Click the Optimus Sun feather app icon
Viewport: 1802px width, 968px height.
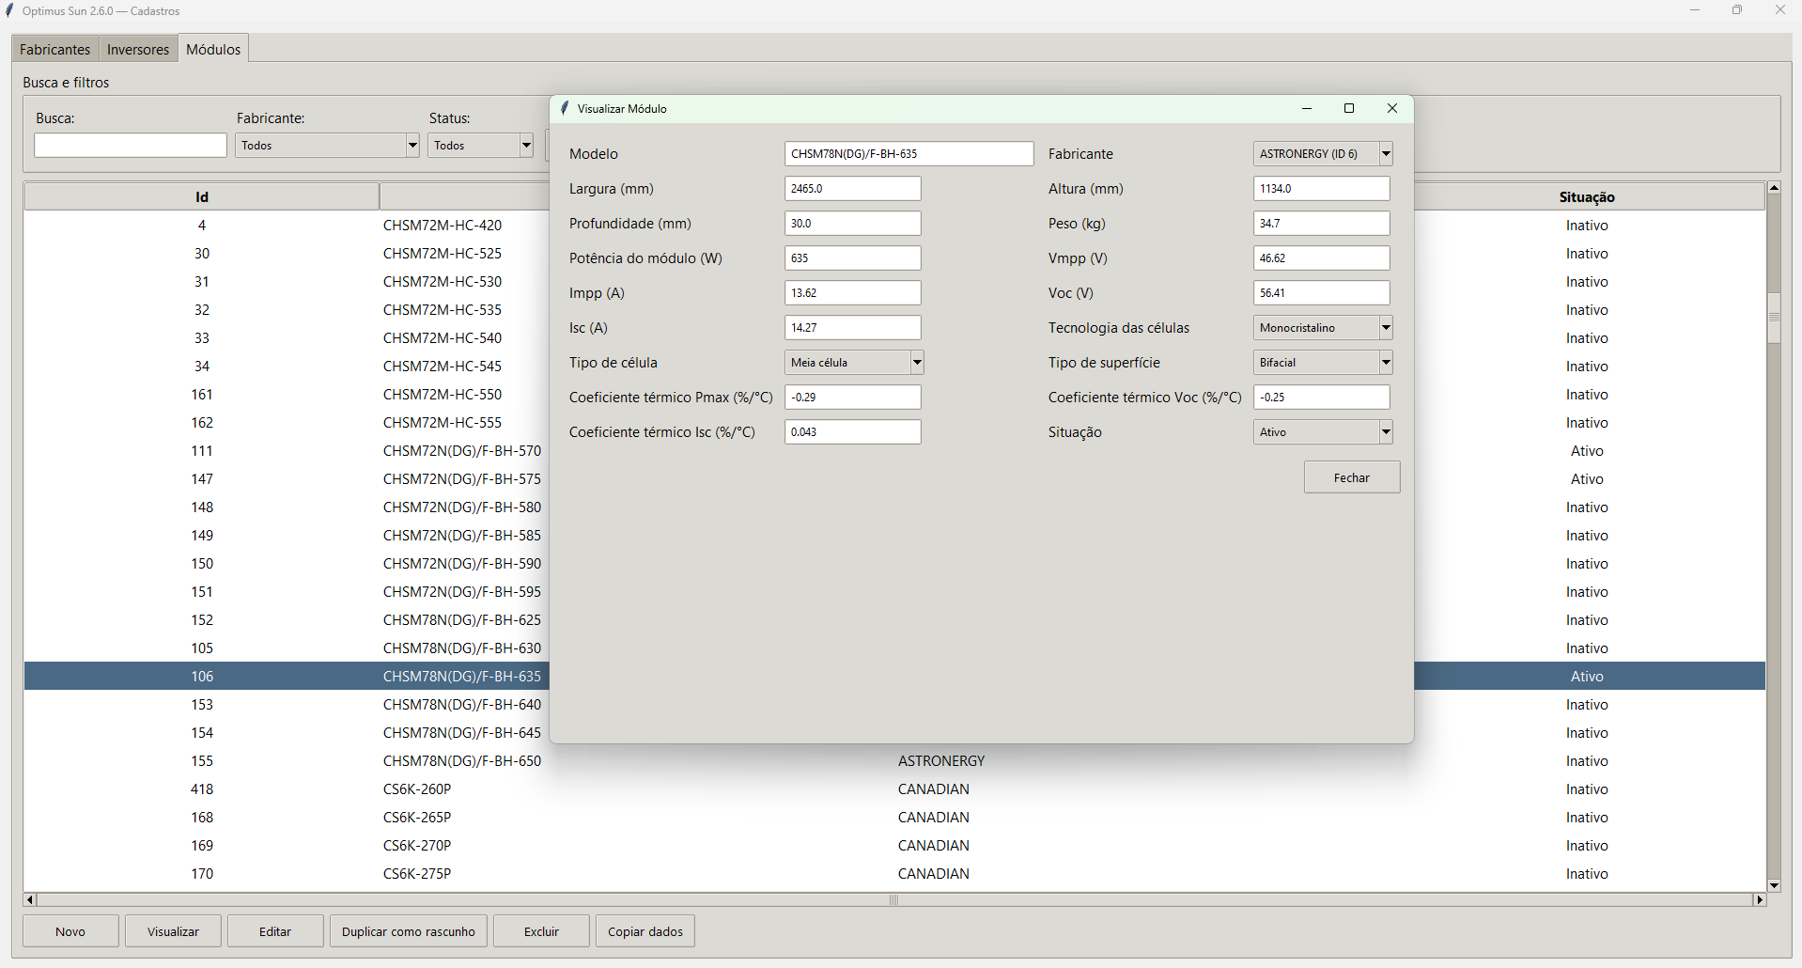point(10,11)
